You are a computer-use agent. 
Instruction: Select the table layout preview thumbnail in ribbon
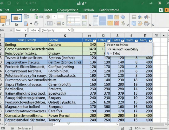pyautogui.click(x=74, y=20)
